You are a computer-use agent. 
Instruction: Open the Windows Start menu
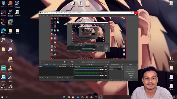click(x=2, y=97)
